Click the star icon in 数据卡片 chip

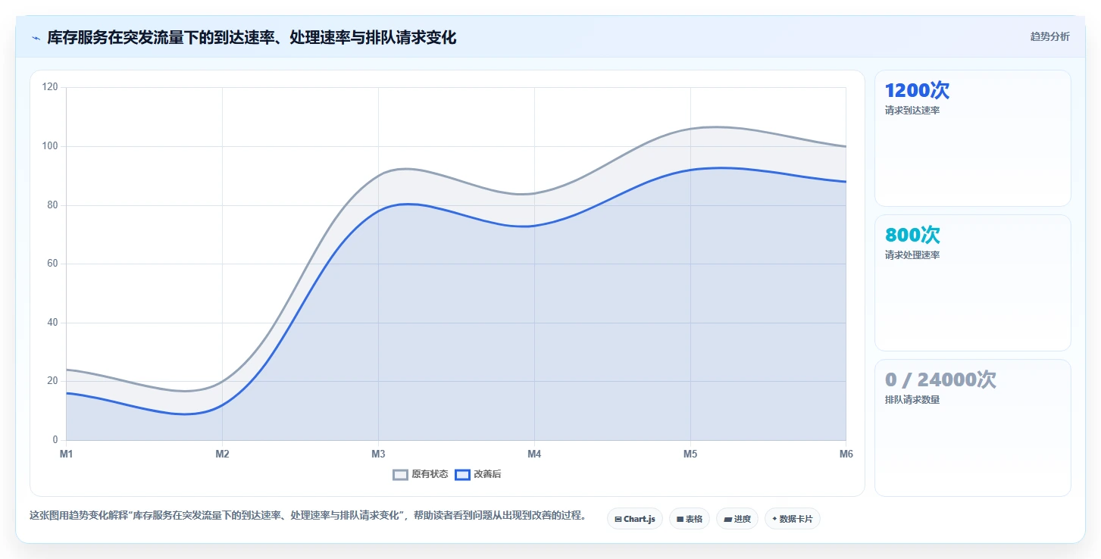coord(774,520)
